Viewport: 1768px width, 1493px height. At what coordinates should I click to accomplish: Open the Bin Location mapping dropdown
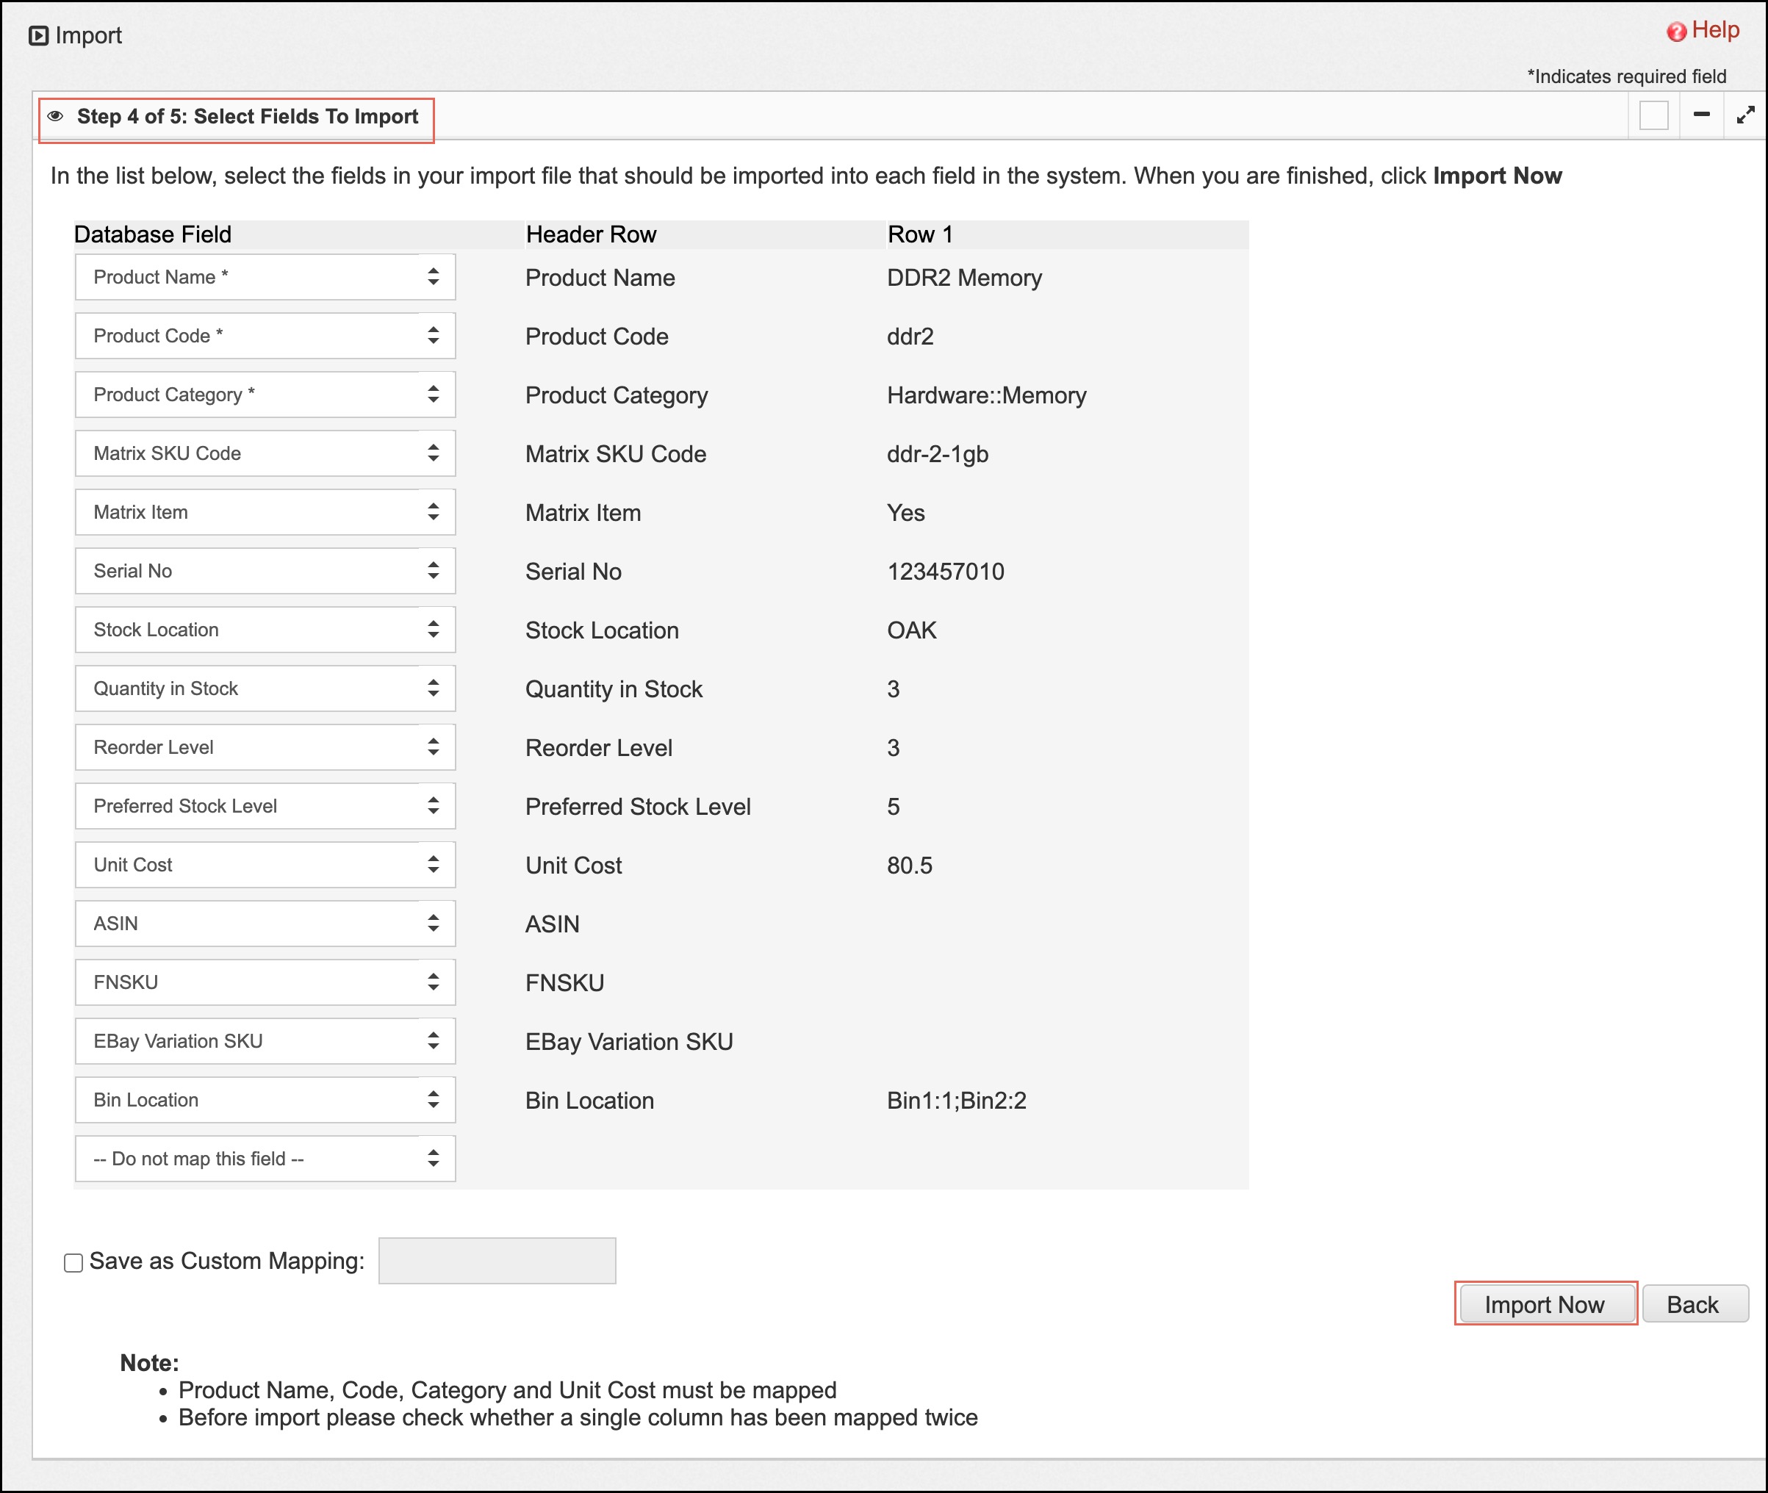(x=264, y=1099)
